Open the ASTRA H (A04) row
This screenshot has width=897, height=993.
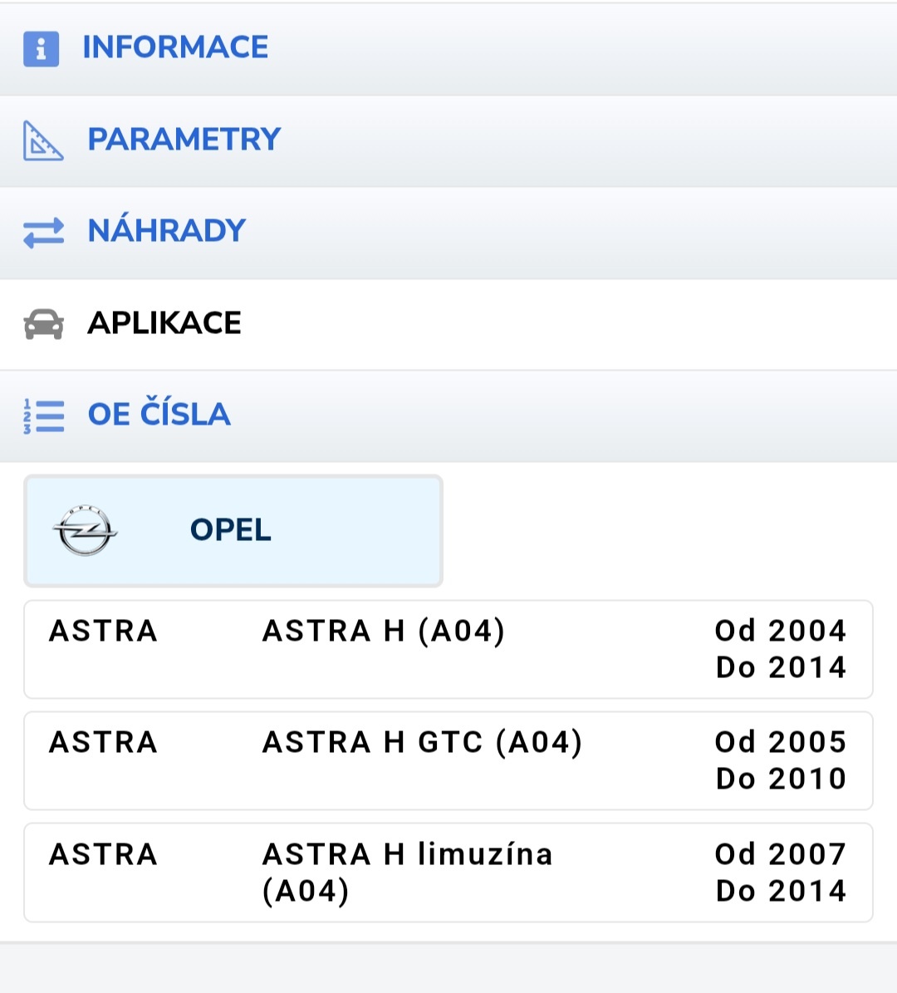(384, 632)
